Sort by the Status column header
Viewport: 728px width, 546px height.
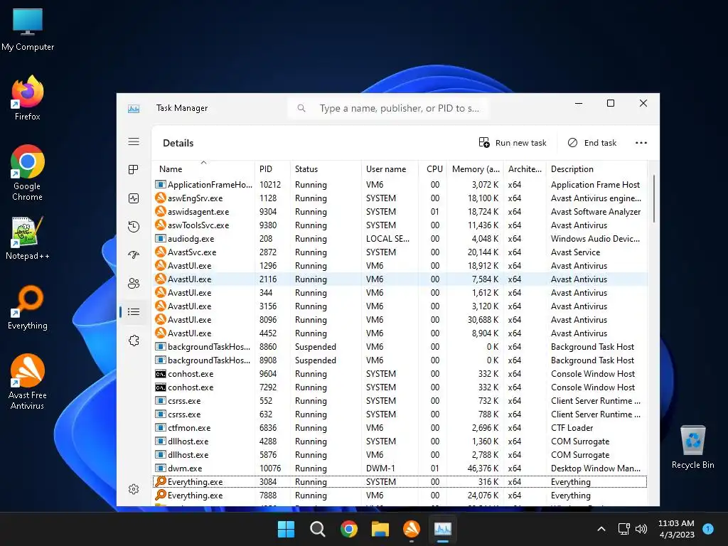click(x=326, y=169)
